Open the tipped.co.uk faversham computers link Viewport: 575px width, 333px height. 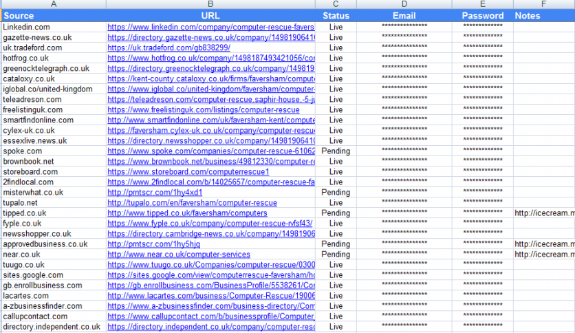click(187, 213)
